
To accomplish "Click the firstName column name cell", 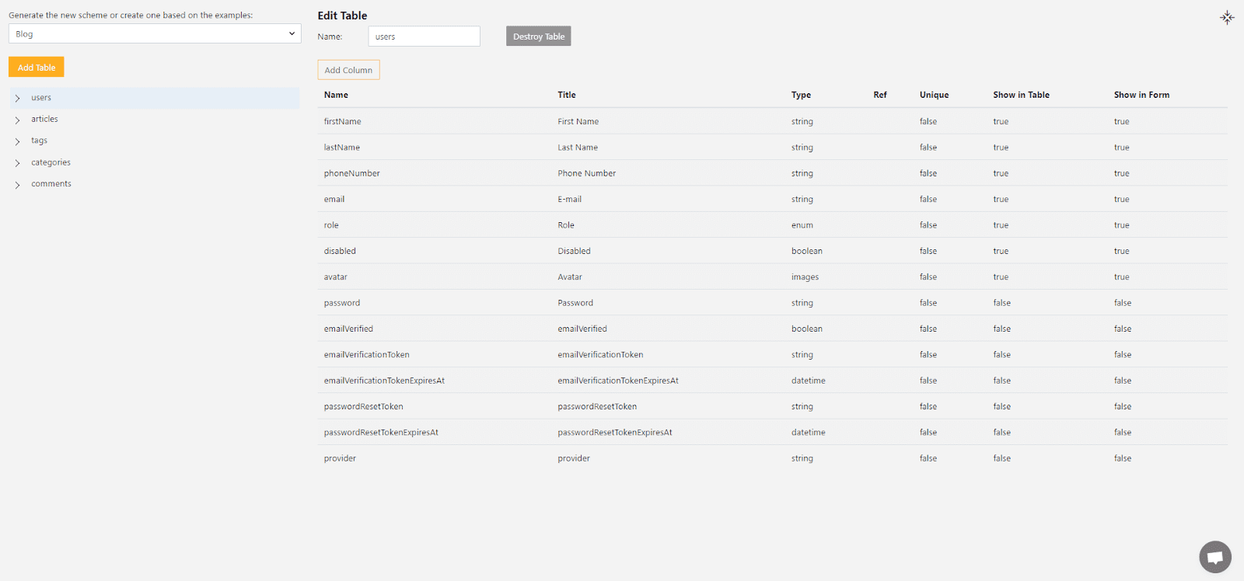I will tap(343, 121).
